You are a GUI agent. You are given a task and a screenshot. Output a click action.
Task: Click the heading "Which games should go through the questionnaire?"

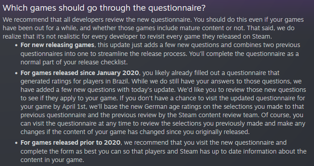pyautogui.click(x=104, y=8)
